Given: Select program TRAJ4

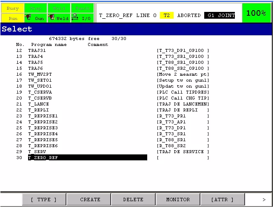Looking at the screenshot, I should 36,57.
